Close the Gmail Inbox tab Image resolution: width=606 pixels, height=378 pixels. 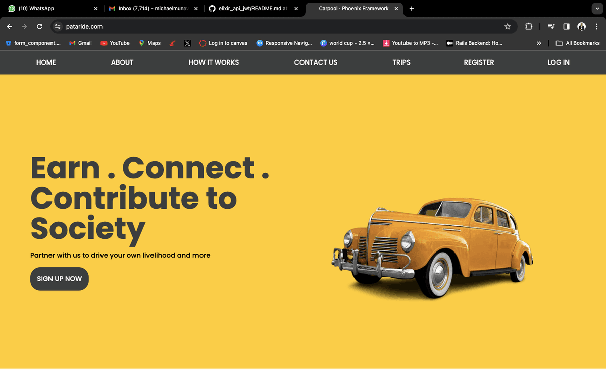(x=196, y=9)
